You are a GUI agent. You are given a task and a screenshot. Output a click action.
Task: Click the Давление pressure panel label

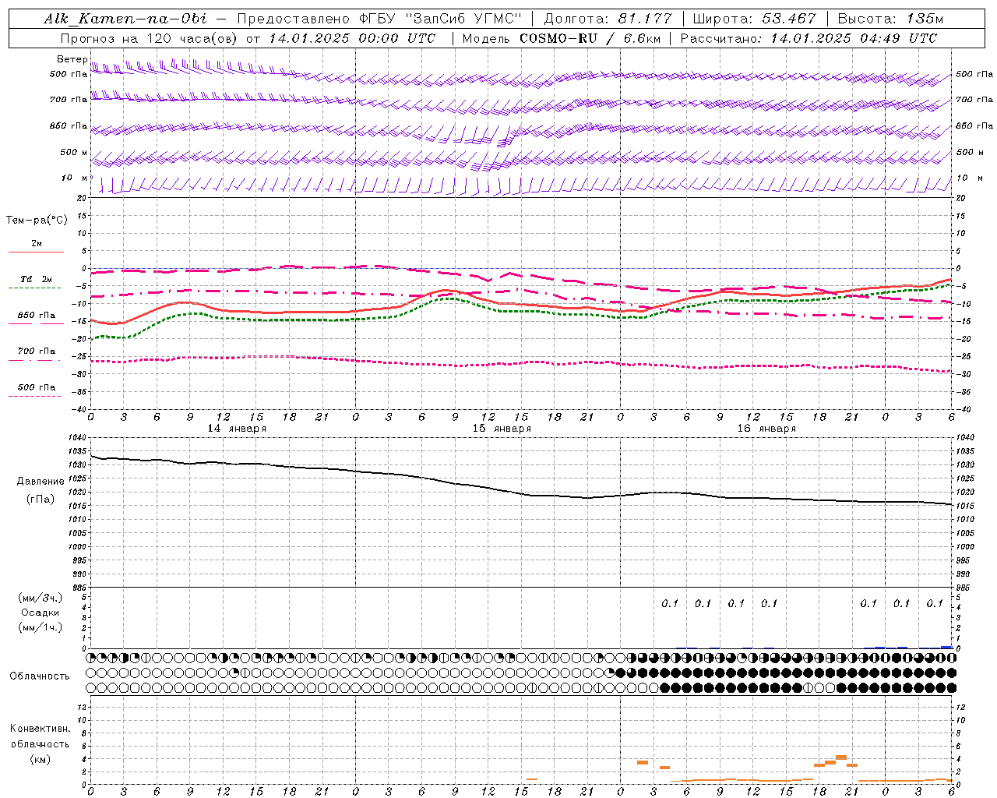tap(41, 482)
